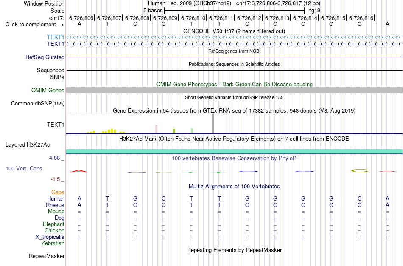Click the olive C conservation logo mark
Viewport: 403px width, 266px height.
tap(360, 170)
